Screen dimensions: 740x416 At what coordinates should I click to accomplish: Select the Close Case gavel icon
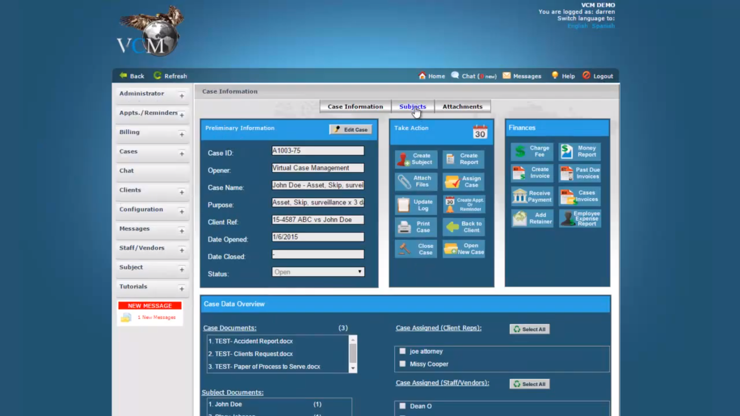click(x=404, y=249)
